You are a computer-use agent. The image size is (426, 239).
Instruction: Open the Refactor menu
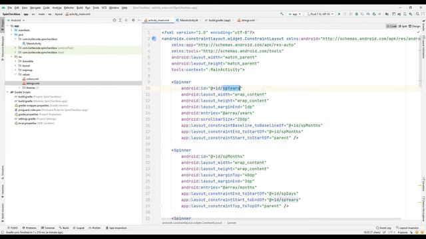69,8
